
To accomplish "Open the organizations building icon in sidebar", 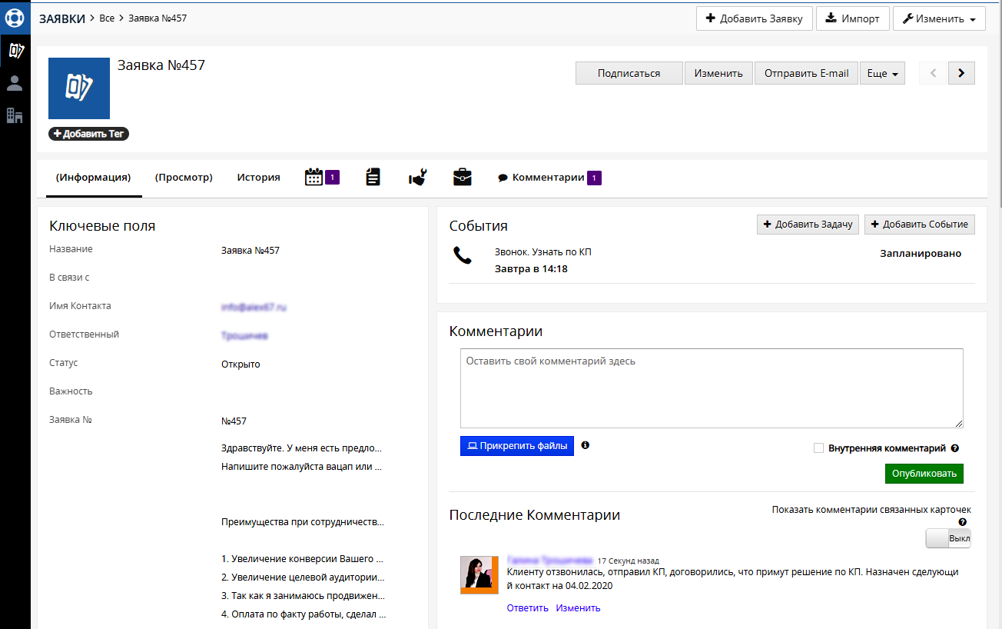I will click(x=15, y=115).
